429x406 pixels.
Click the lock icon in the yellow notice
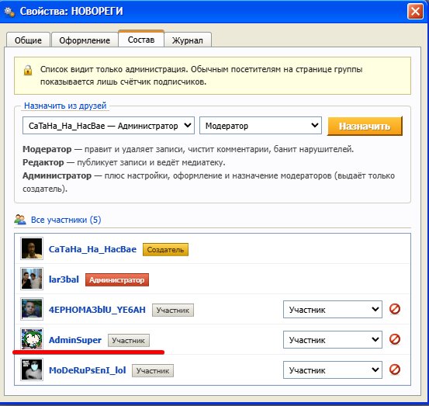[28, 70]
